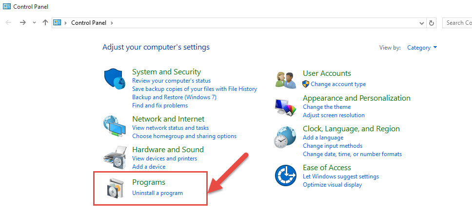Select the Hardware and Sound printer icon
472x211 pixels.
(115, 158)
